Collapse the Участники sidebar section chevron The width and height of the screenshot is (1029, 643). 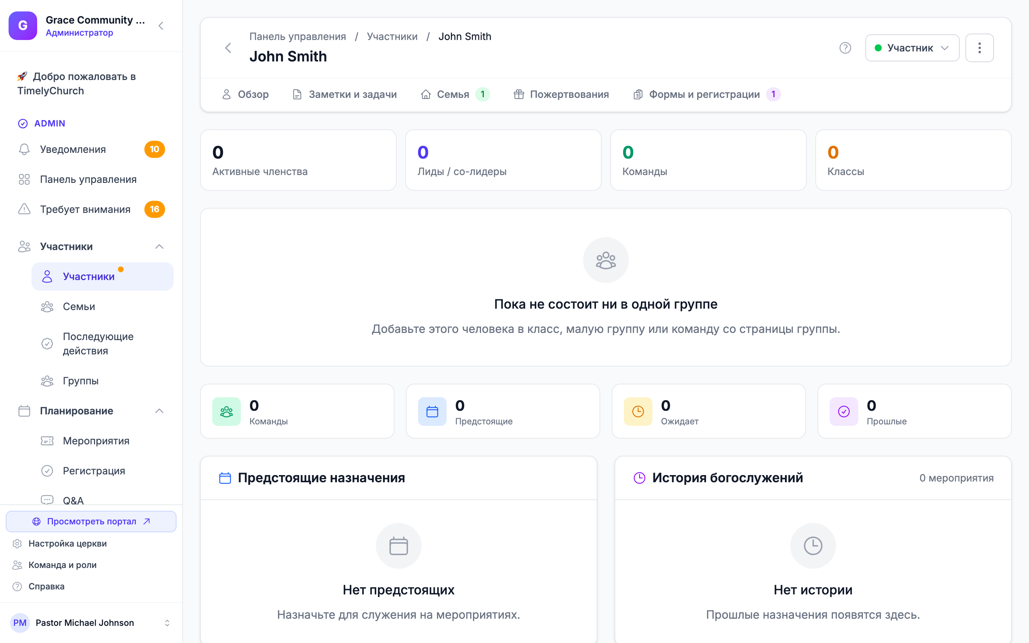point(159,246)
